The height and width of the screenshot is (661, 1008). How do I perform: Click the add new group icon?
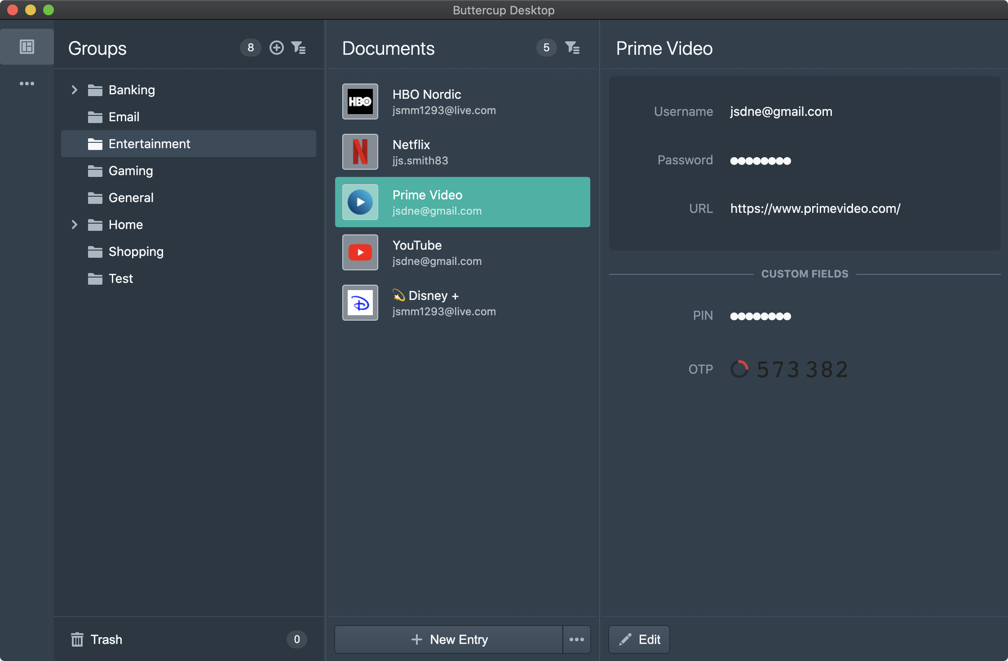click(275, 47)
